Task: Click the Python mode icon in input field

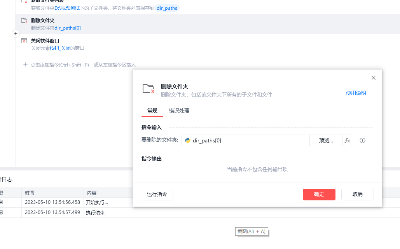Action: pos(188,140)
